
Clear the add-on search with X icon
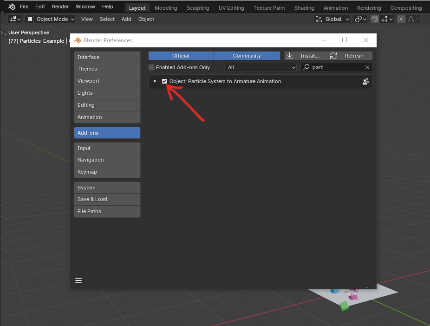click(367, 67)
